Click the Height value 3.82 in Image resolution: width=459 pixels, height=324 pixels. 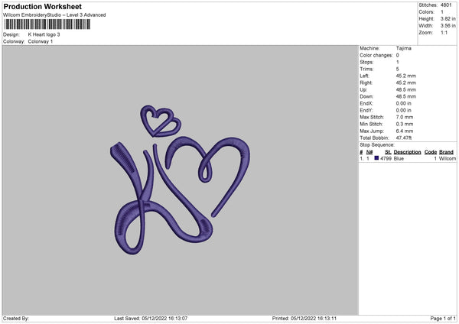point(448,18)
